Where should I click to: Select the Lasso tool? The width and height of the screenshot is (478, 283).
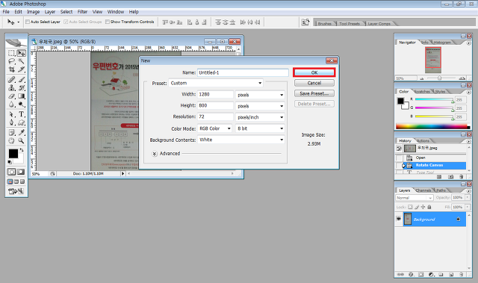[x=12, y=61]
